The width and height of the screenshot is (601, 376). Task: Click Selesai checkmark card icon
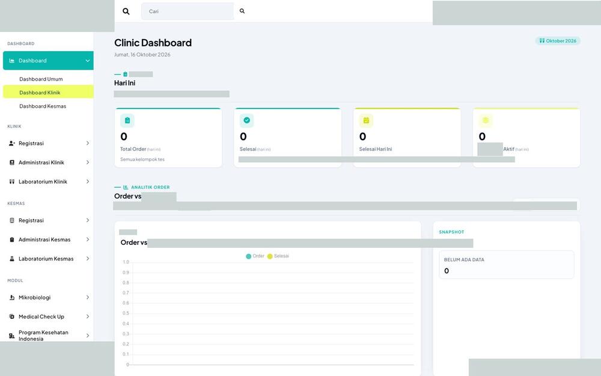(x=247, y=120)
